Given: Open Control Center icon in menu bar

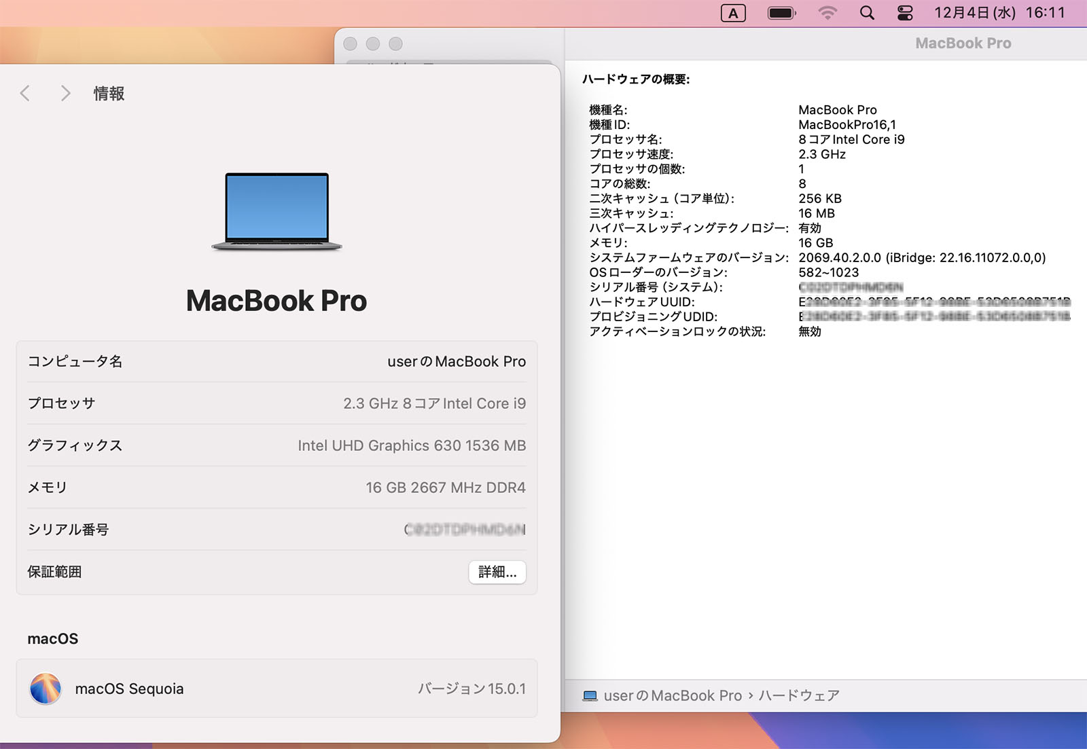Looking at the screenshot, I should 905,13.
